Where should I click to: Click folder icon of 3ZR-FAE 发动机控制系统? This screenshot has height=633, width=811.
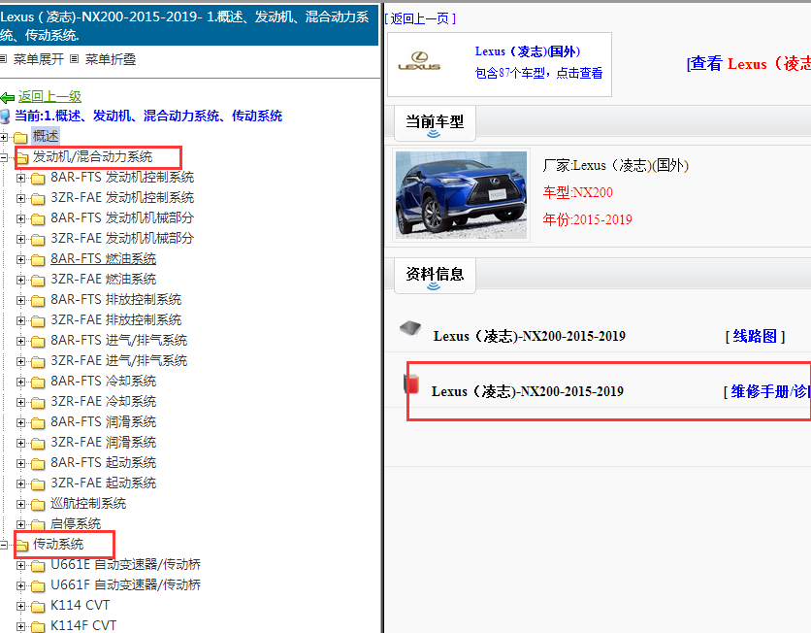pos(38,199)
